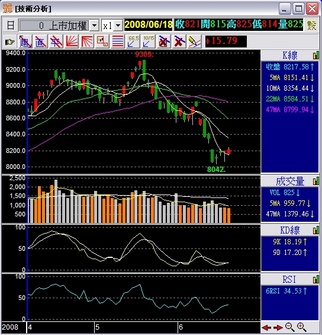
Task: Select the 66.5 price label tool
Action: (133, 42)
